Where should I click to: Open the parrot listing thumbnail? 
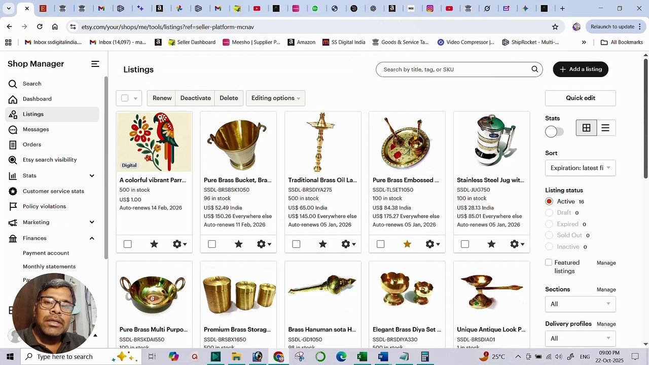154,142
